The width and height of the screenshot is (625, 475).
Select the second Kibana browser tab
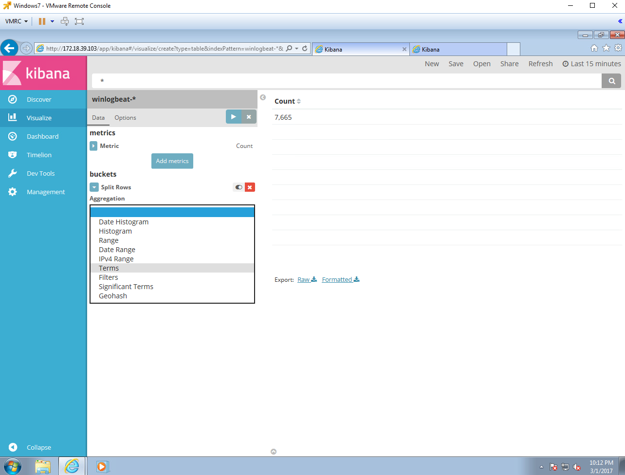point(458,49)
